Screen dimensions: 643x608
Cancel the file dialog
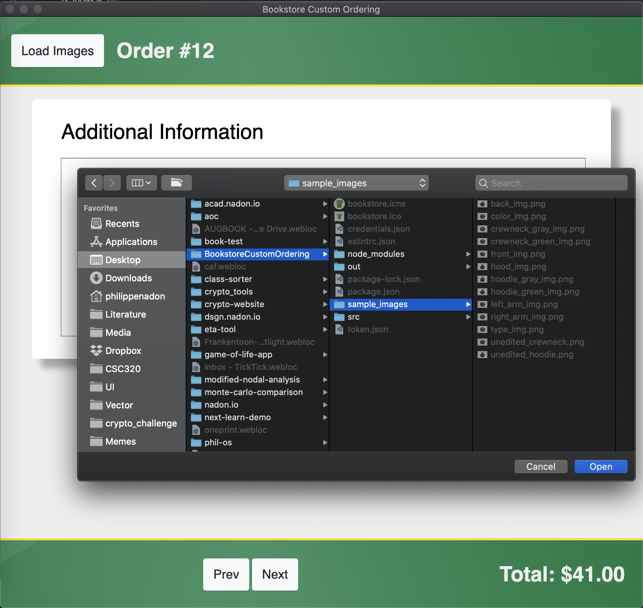[540, 467]
